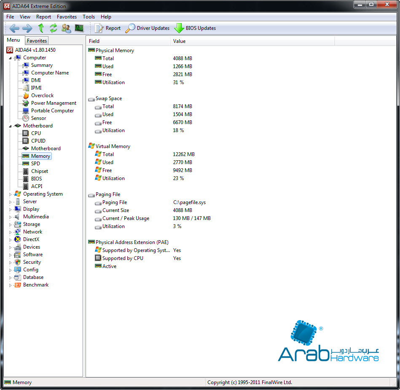Click the Database icon in tree
The width and height of the screenshot is (400, 390).
pos(18,277)
